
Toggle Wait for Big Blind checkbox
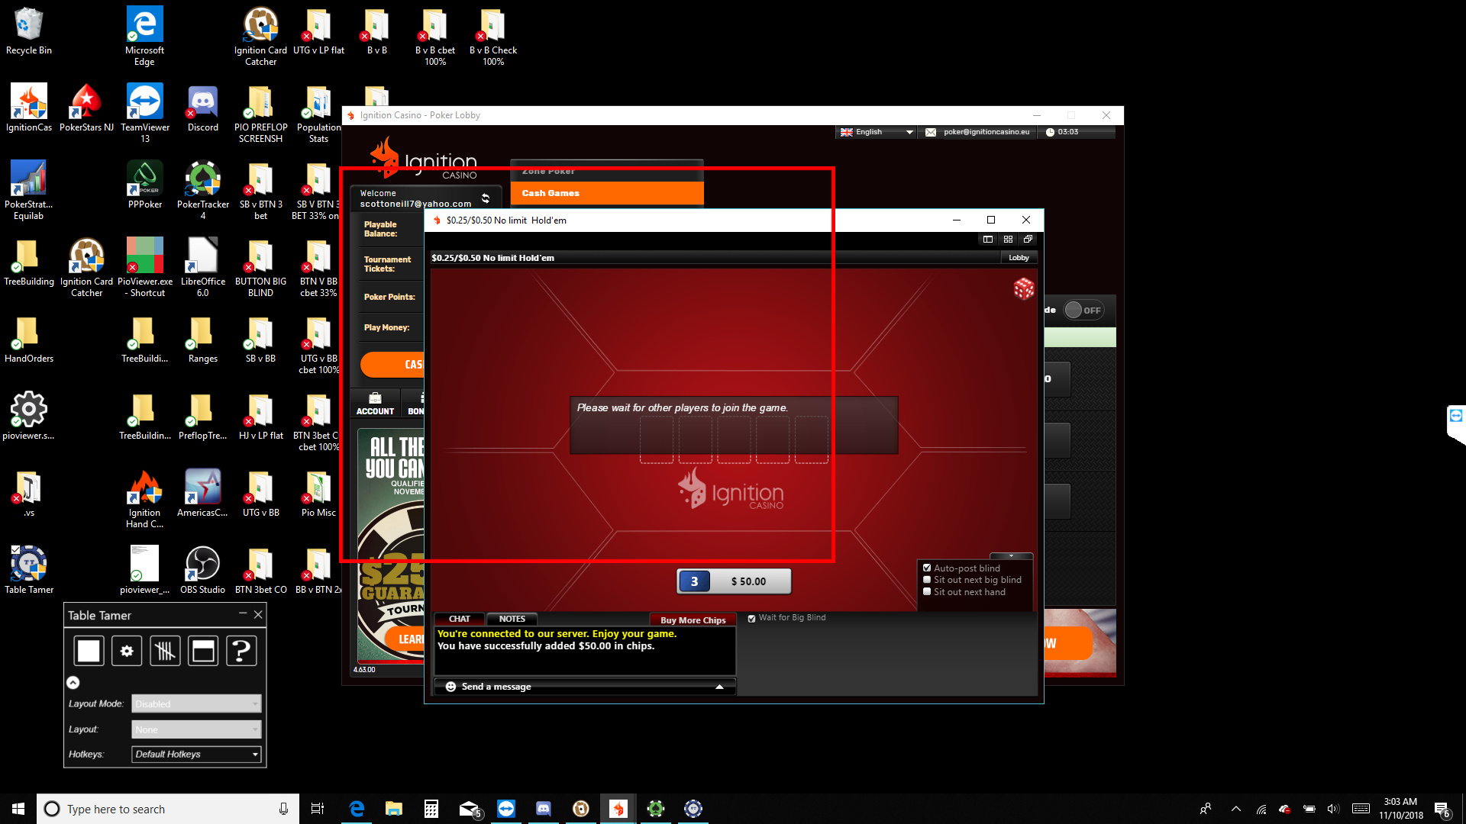click(x=752, y=618)
